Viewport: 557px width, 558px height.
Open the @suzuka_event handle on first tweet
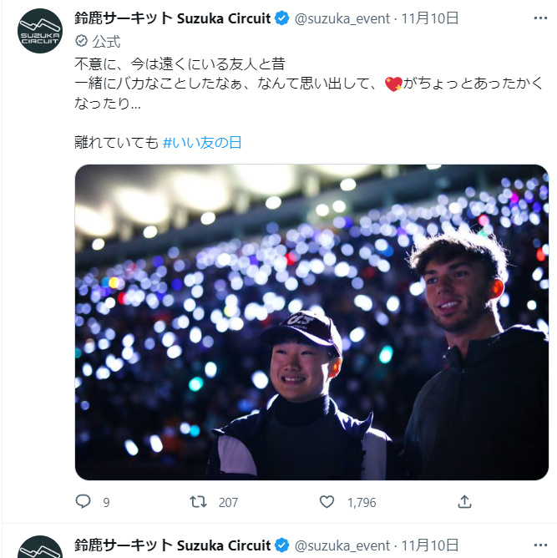tap(342, 18)
